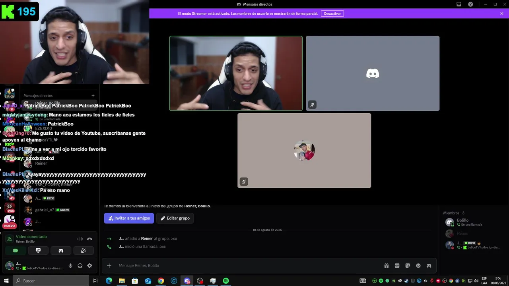
Task: Open the server with the 234 badge
Action: coord(10,208)
